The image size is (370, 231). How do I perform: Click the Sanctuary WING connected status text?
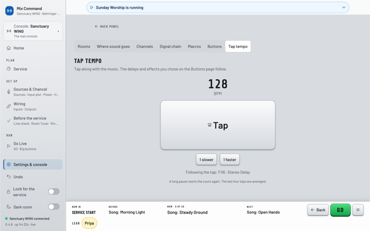coord(29,218)
